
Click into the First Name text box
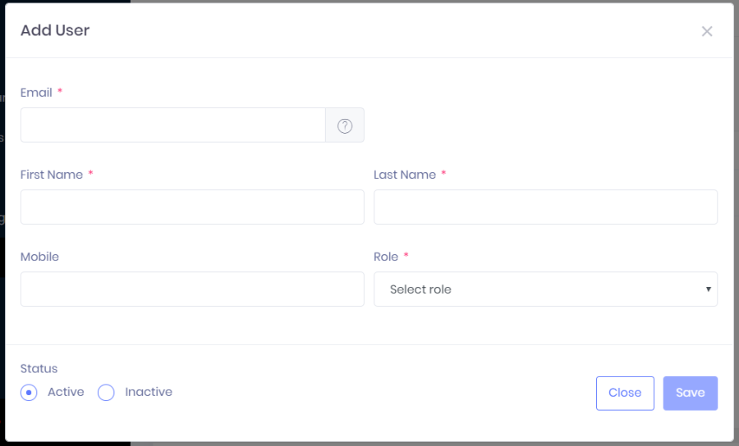192,207
